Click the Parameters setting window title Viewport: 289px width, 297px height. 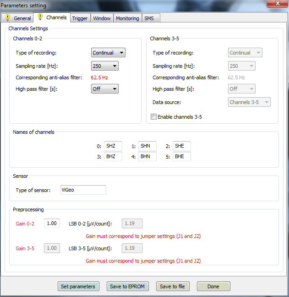pos(23,5)
